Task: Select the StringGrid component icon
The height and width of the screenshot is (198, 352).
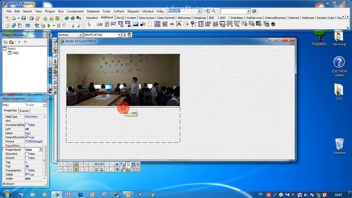Action: click(121, 24)
